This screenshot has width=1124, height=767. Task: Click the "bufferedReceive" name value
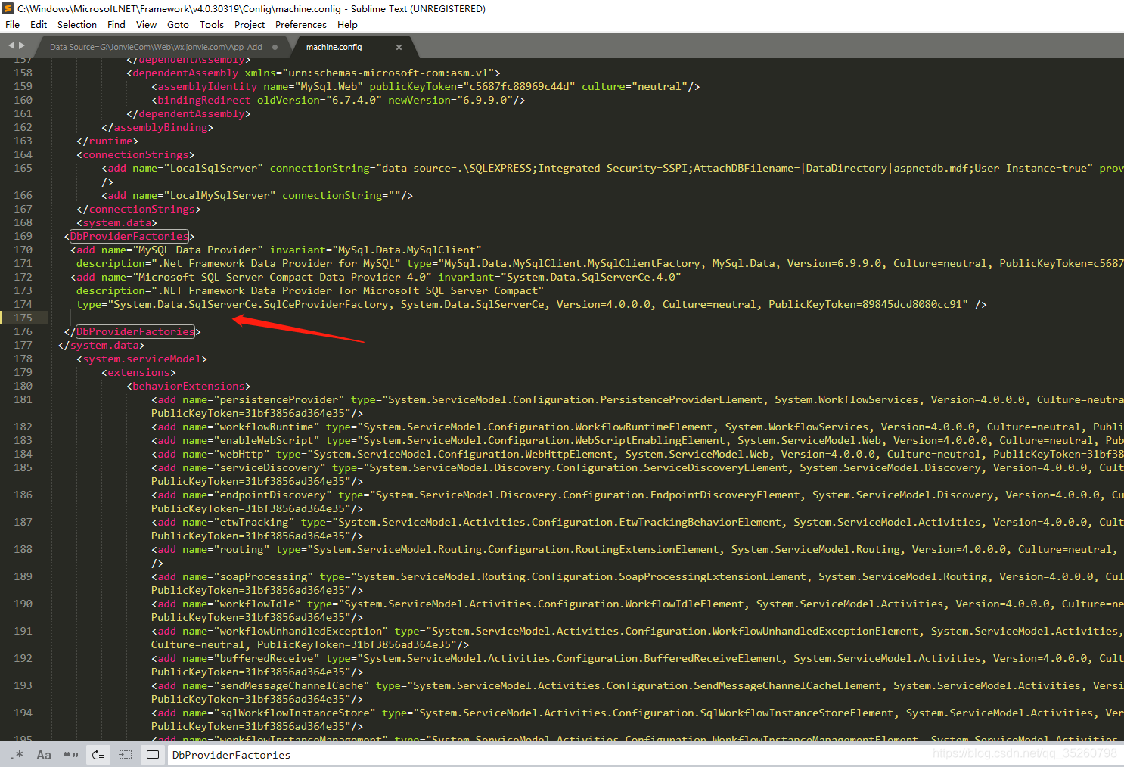click(266, 658)
